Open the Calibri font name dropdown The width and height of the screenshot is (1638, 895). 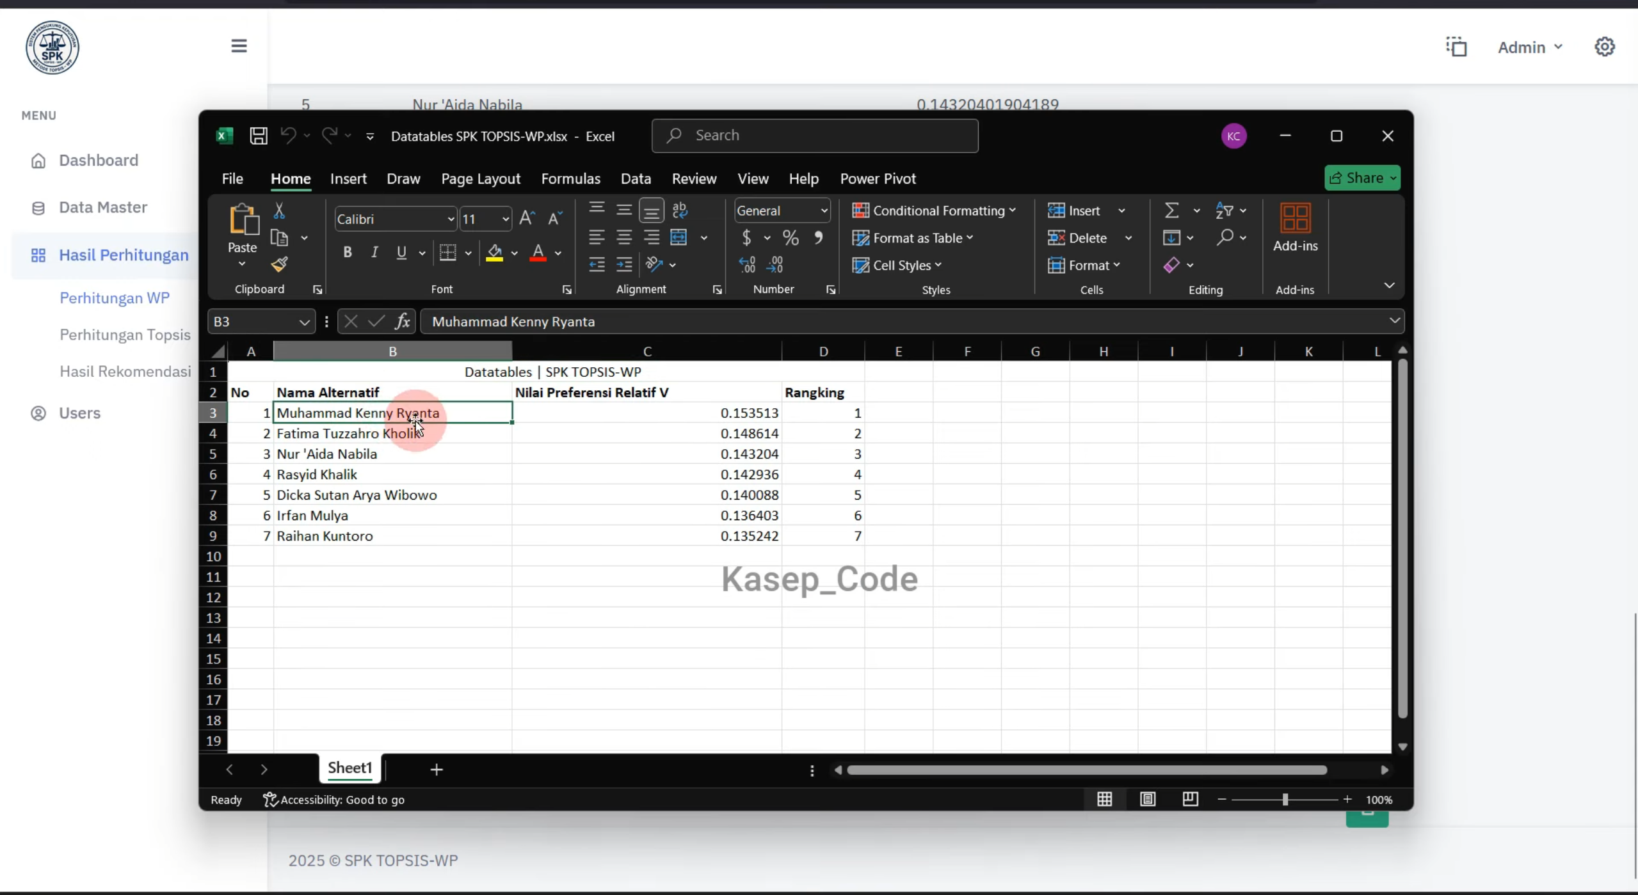click(x=451, y=219)
